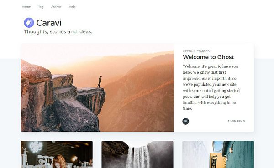Open the Home menu item

click(26, 7)
